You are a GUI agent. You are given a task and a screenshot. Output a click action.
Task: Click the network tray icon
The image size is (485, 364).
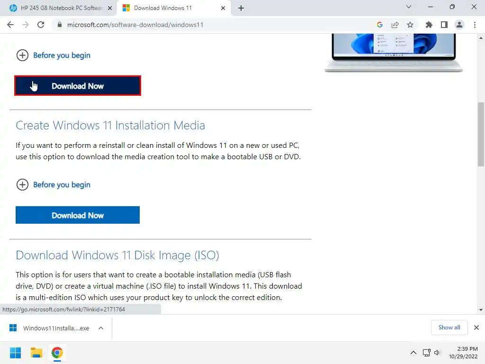pos(427,353)
